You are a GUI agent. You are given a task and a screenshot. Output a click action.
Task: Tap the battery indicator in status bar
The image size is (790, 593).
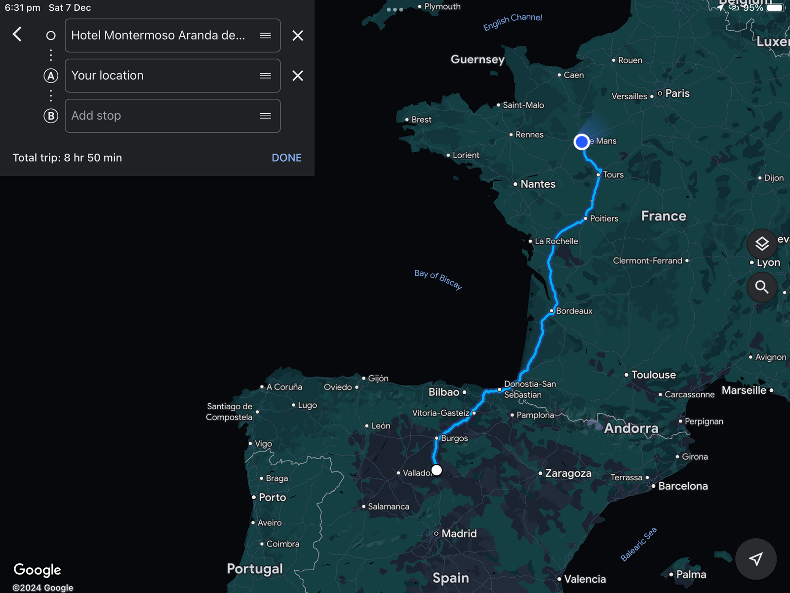tap(775, 7)
